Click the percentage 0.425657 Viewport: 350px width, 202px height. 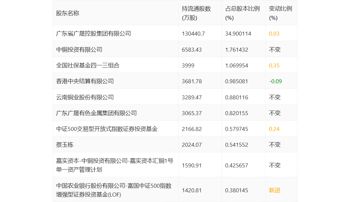point(237,165)
